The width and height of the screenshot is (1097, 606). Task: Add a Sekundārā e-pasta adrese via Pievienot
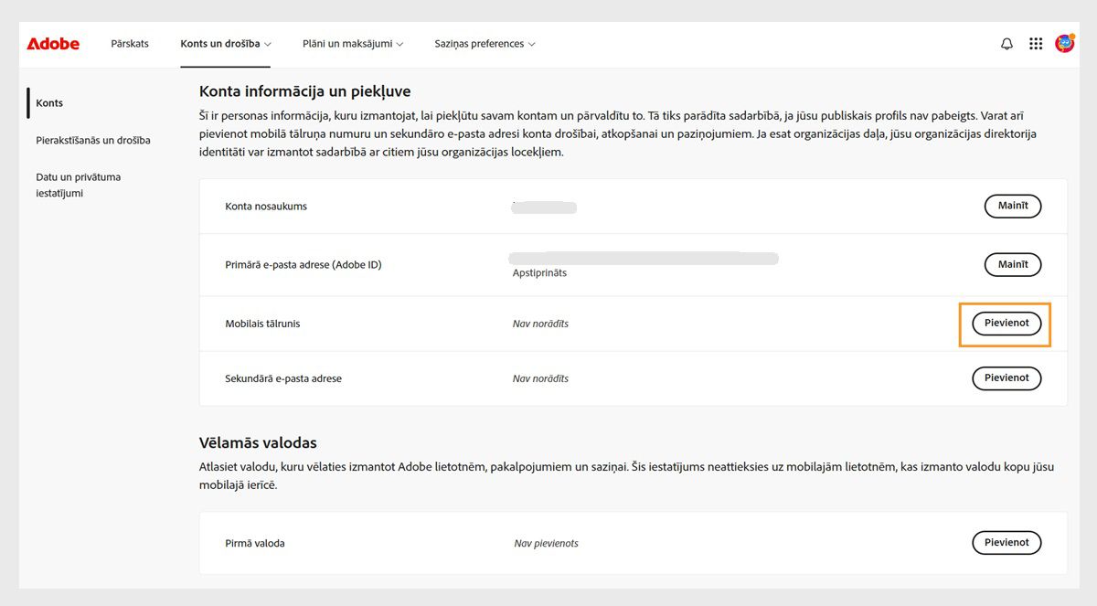(x=1006, y=377)
